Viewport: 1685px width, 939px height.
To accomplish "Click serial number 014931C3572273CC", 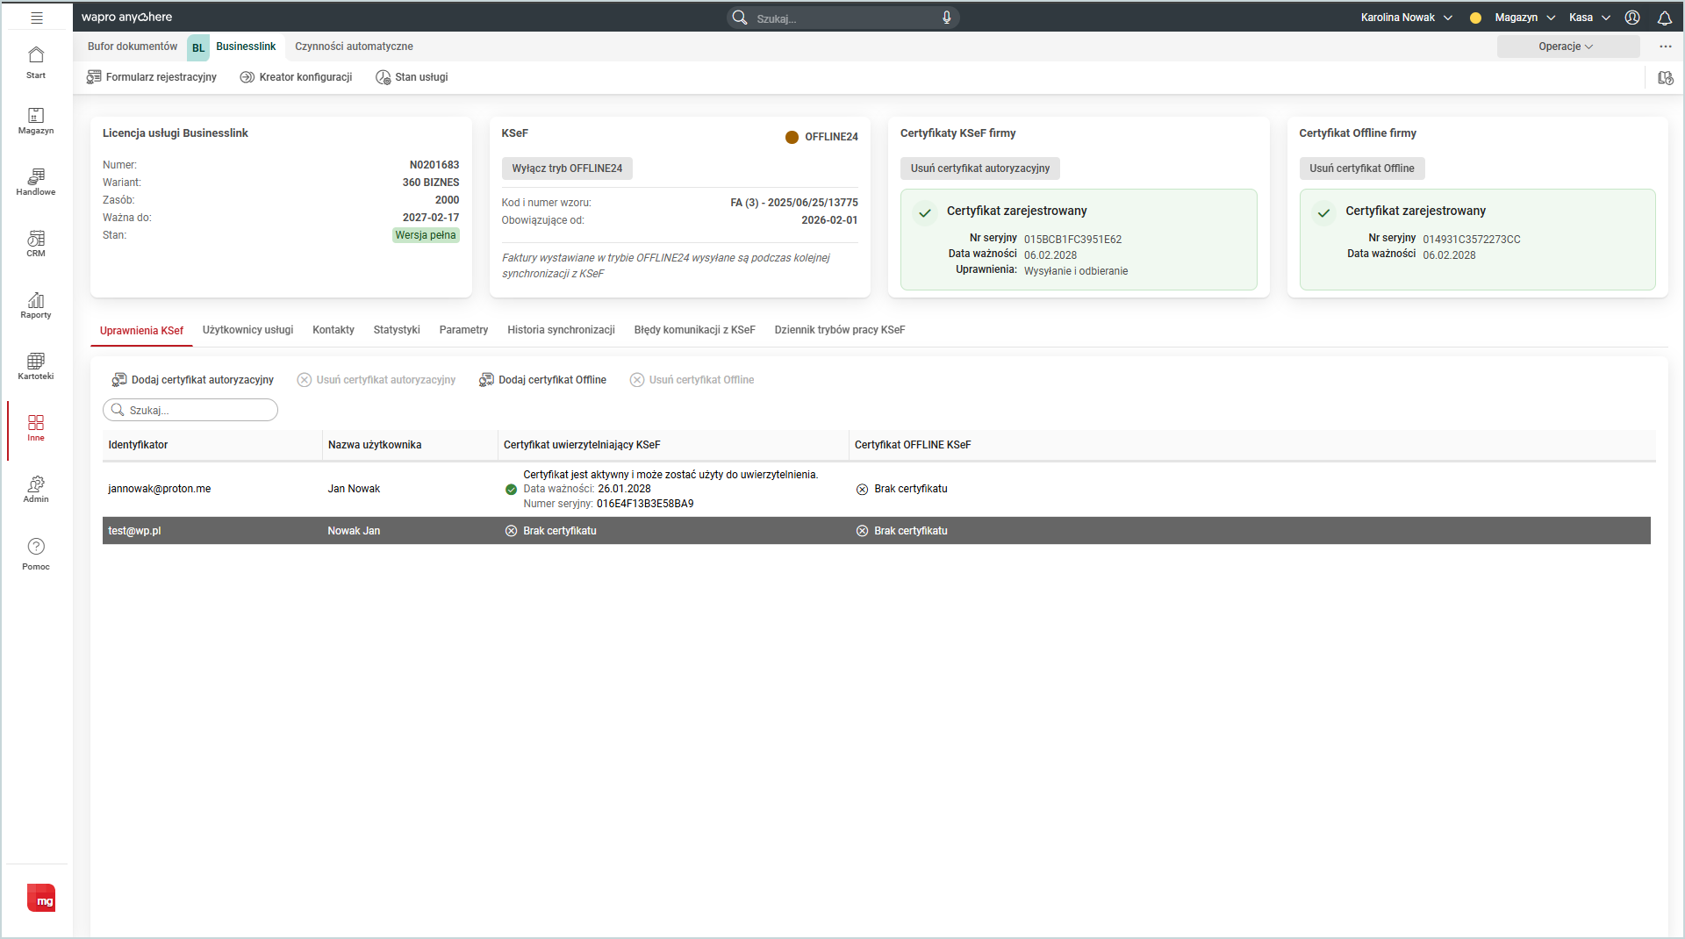I will [x=1472, y=240].
